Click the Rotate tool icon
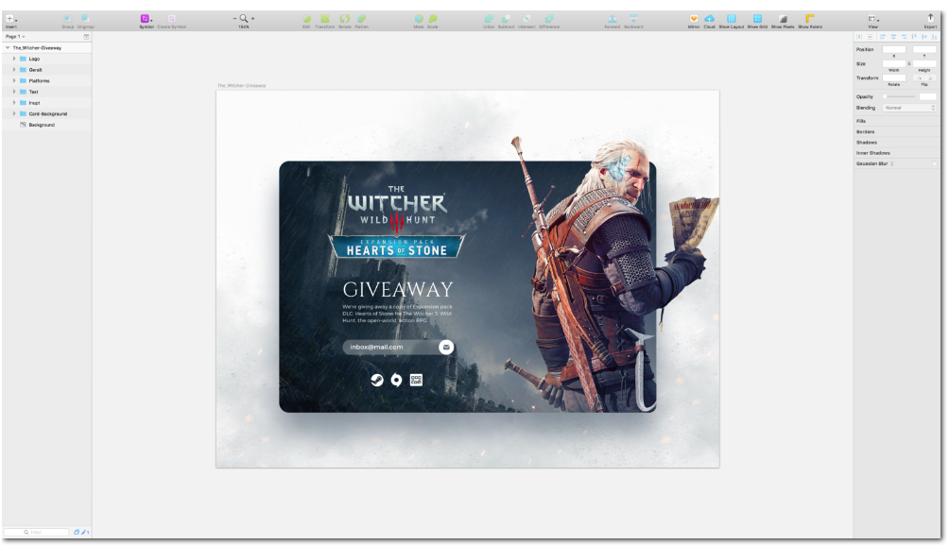 coord(344,19)
